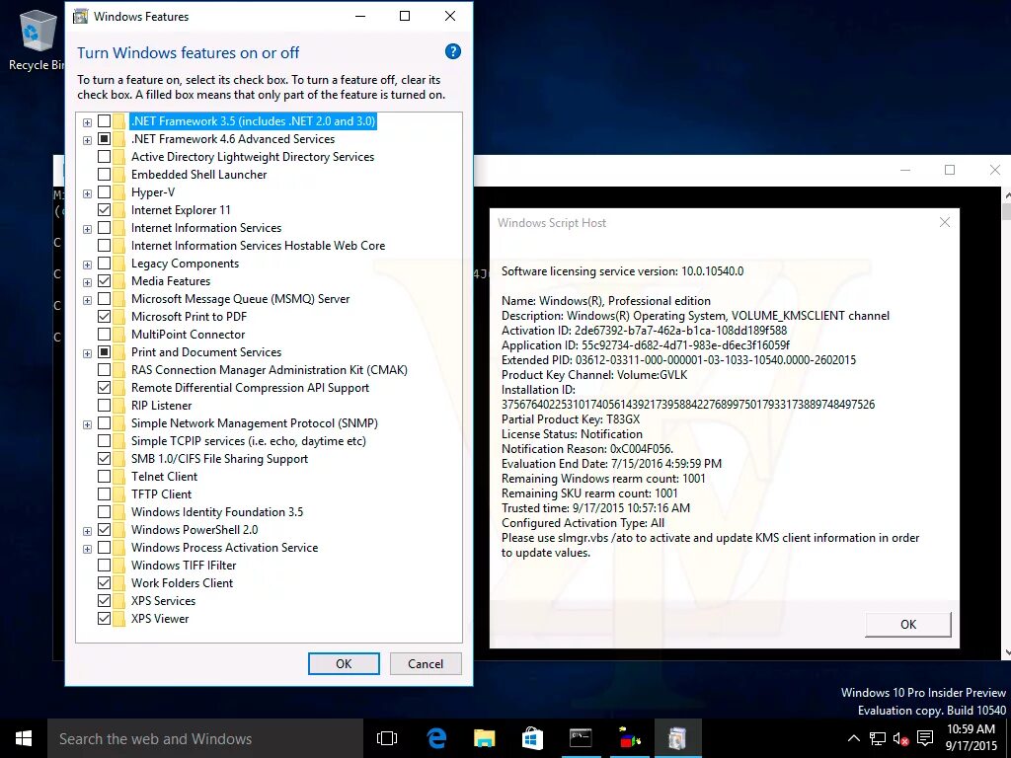Open File Explorer from the taskbar

pos(484,738)
